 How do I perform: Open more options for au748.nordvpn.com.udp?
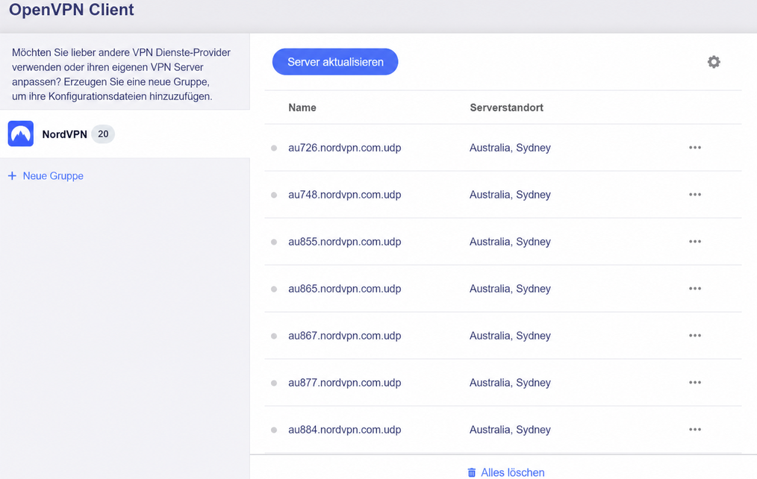pyautogui.click(x=695, y=195)
